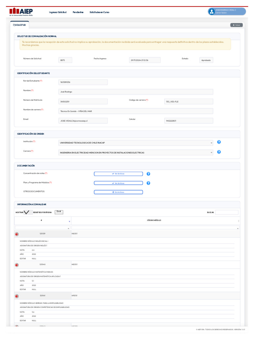Open the Ingresar Solicitud menu
254x339 pixels.
(x=58, y=12)
